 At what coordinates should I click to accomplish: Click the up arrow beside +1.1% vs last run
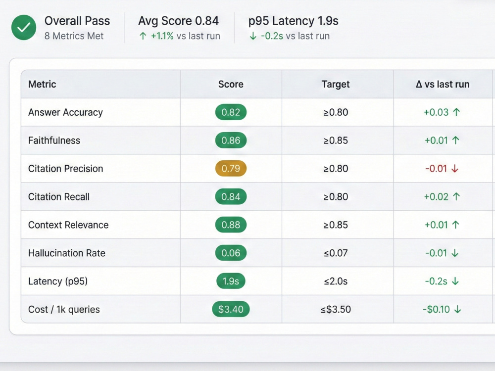[x=143, y=36]
